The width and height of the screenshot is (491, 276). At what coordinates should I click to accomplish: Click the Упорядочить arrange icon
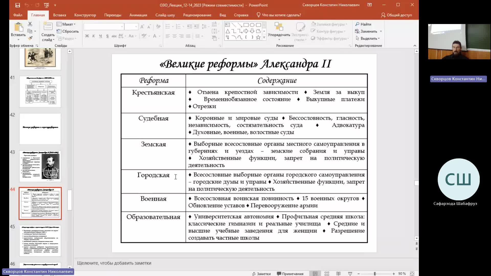point(279,27)
